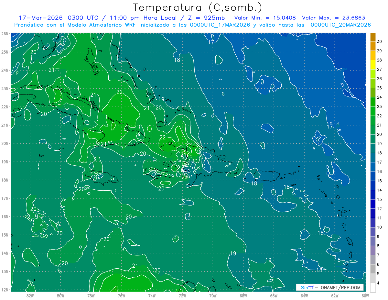The height and width of the screenshot is (300, 388).
Task: Click the '76W' longitude axis label
Action: 121,295
